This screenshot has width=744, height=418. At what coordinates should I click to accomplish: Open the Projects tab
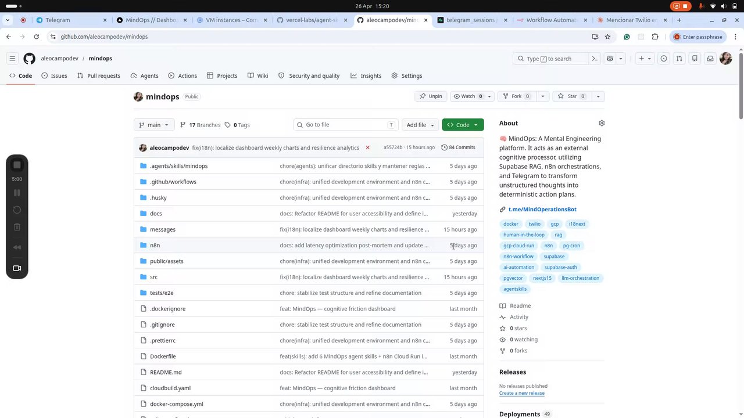coord(222,76)
